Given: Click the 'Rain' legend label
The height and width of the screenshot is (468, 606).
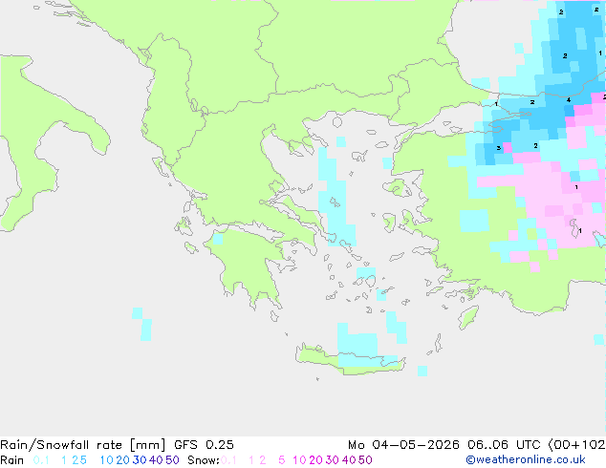Looking at the screenshot, I should [12, 460].
